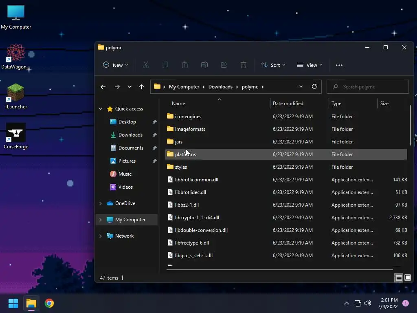Expand the address bar history dropdown
Image resolution: width=417 pixels, height=313 pixels.
tap(301, 86)
